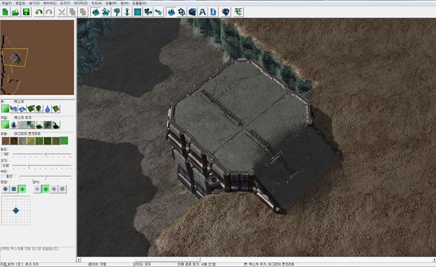436x267 pixels.
Task: Click the Copy icon next to the scissors
Action: coord(72,12)
